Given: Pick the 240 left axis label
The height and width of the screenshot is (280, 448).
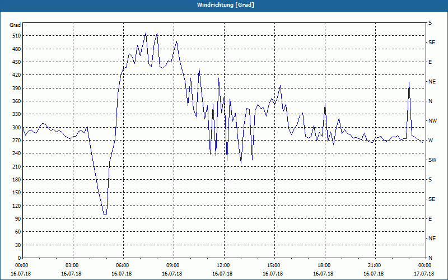Looking at the screenshot, I should [x=16, y=153].
